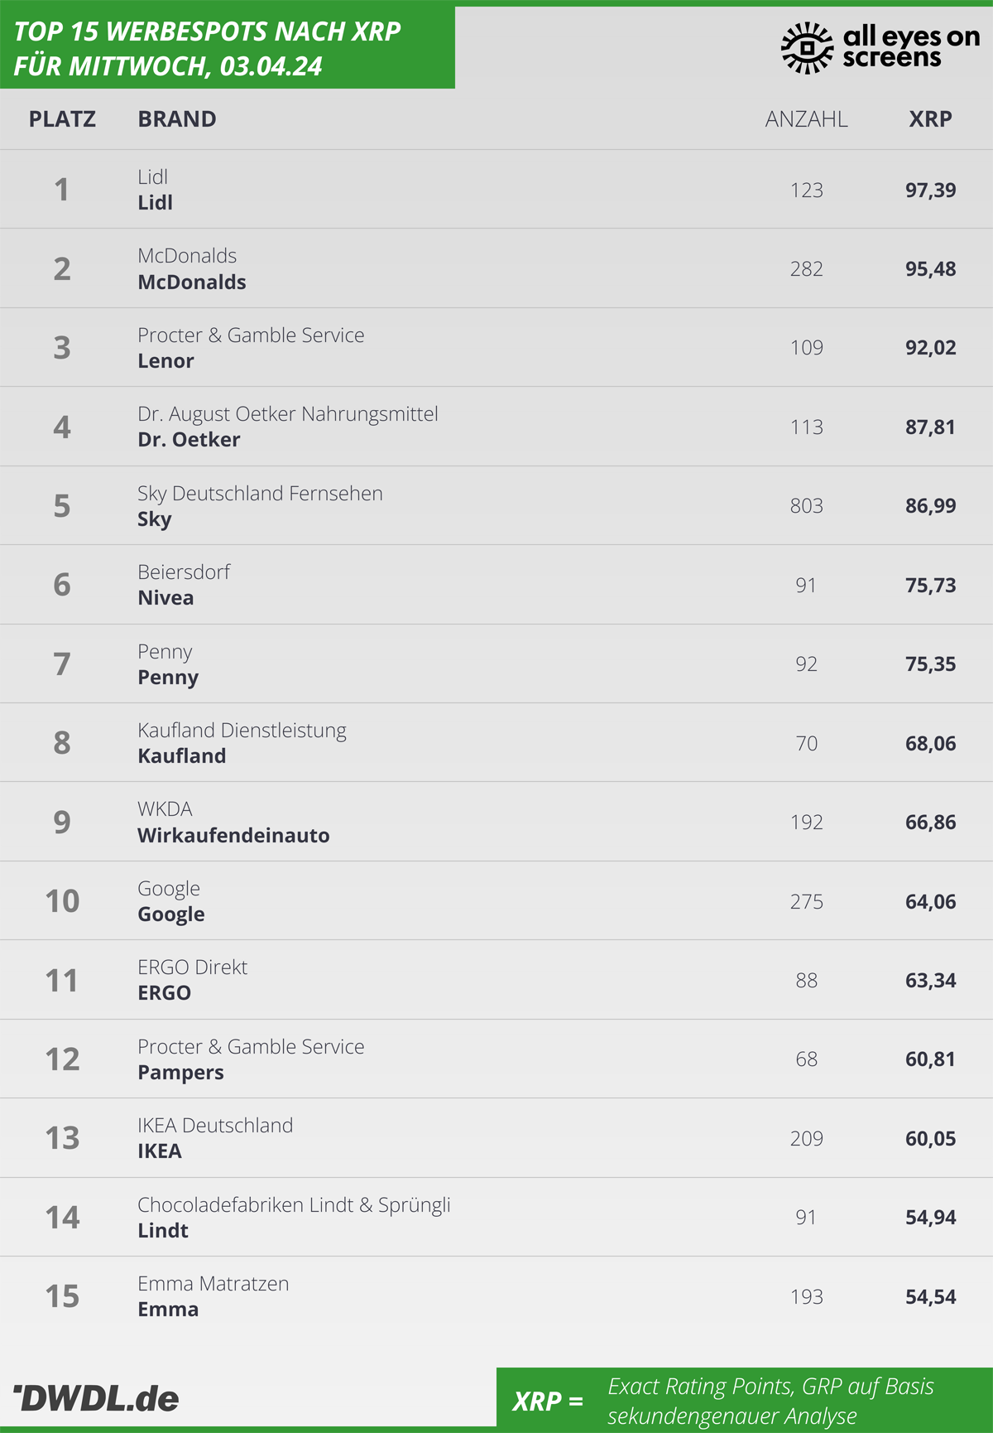
Task: Click the Kaufland brand name
Action: click(181, 756)
